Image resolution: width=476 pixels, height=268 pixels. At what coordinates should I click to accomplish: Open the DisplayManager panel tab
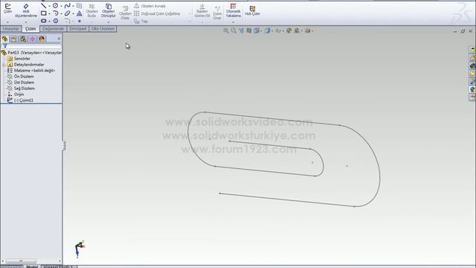(x=42, y=39)
